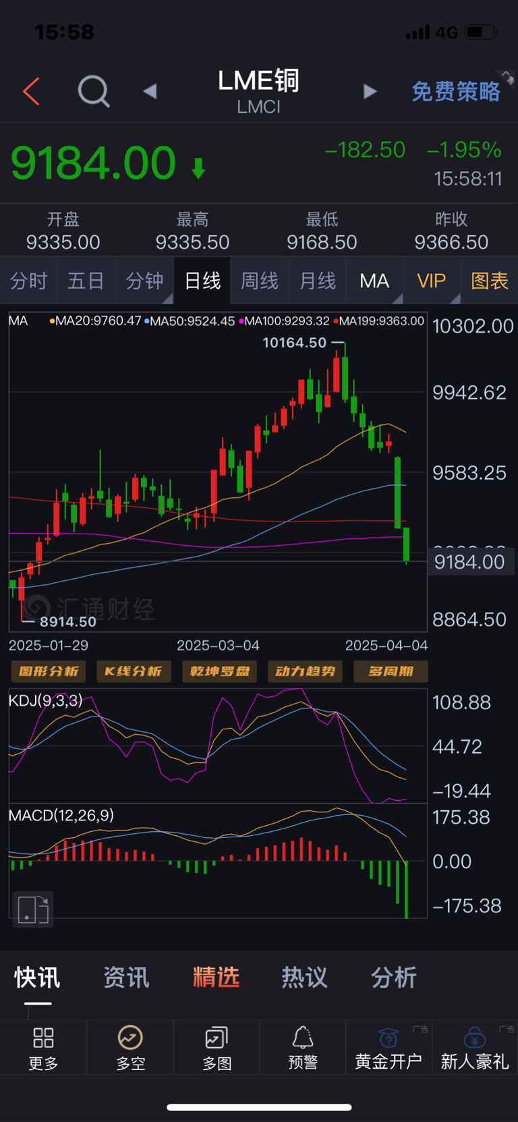Expand MA indicator dropdown

[374, 281]
